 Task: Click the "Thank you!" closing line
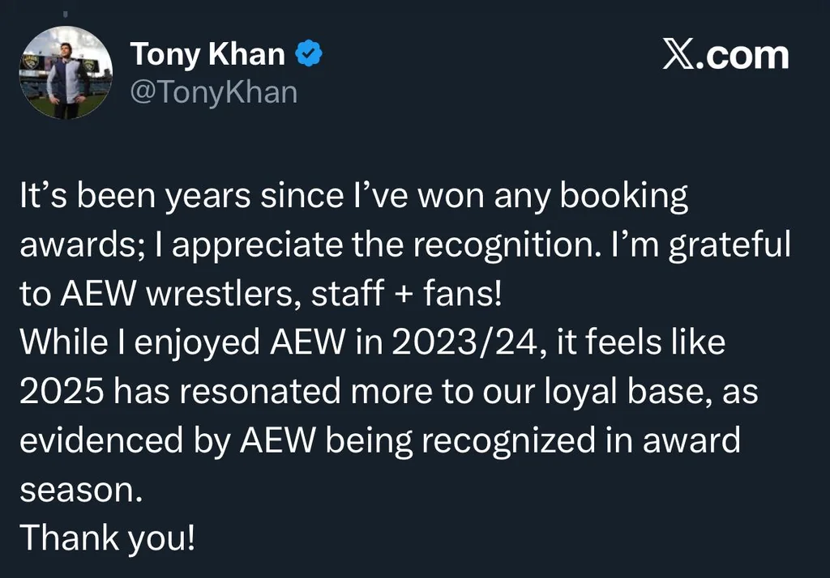[x=108, y=538]
